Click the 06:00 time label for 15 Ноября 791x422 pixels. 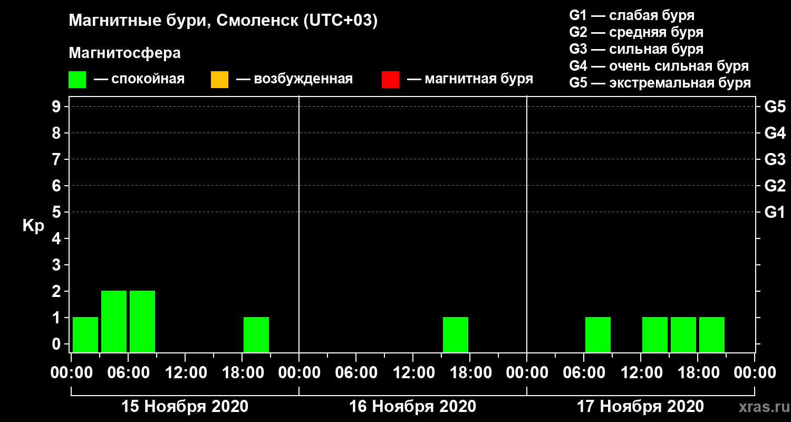(128, 373)
